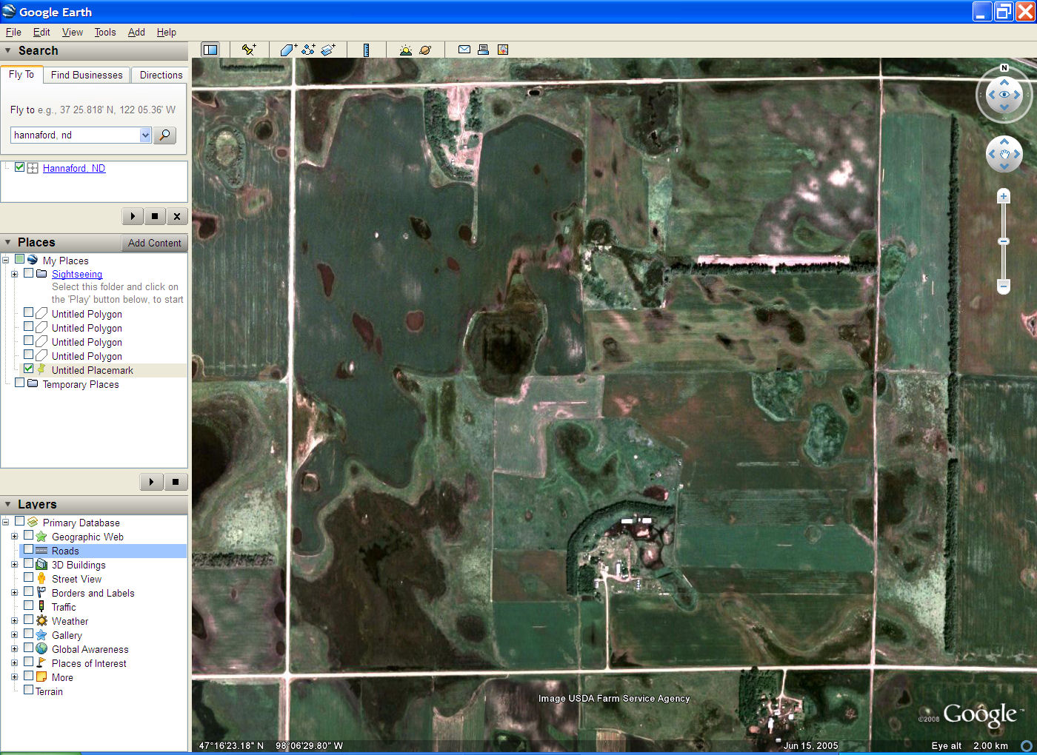Open the Help menu

[167, 32]
